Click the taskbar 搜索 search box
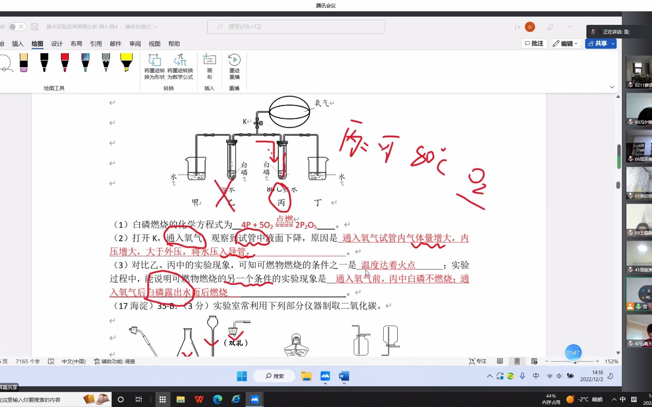 coord(275,376)
